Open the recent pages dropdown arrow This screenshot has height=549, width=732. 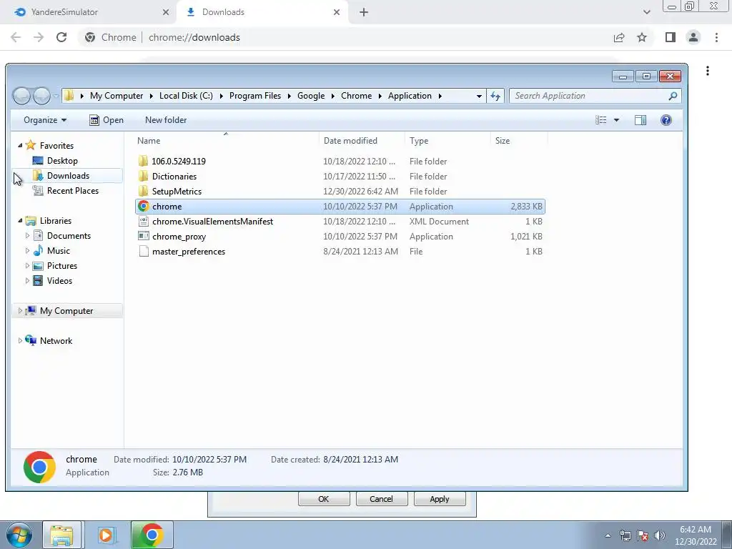[x=56, y=96]
